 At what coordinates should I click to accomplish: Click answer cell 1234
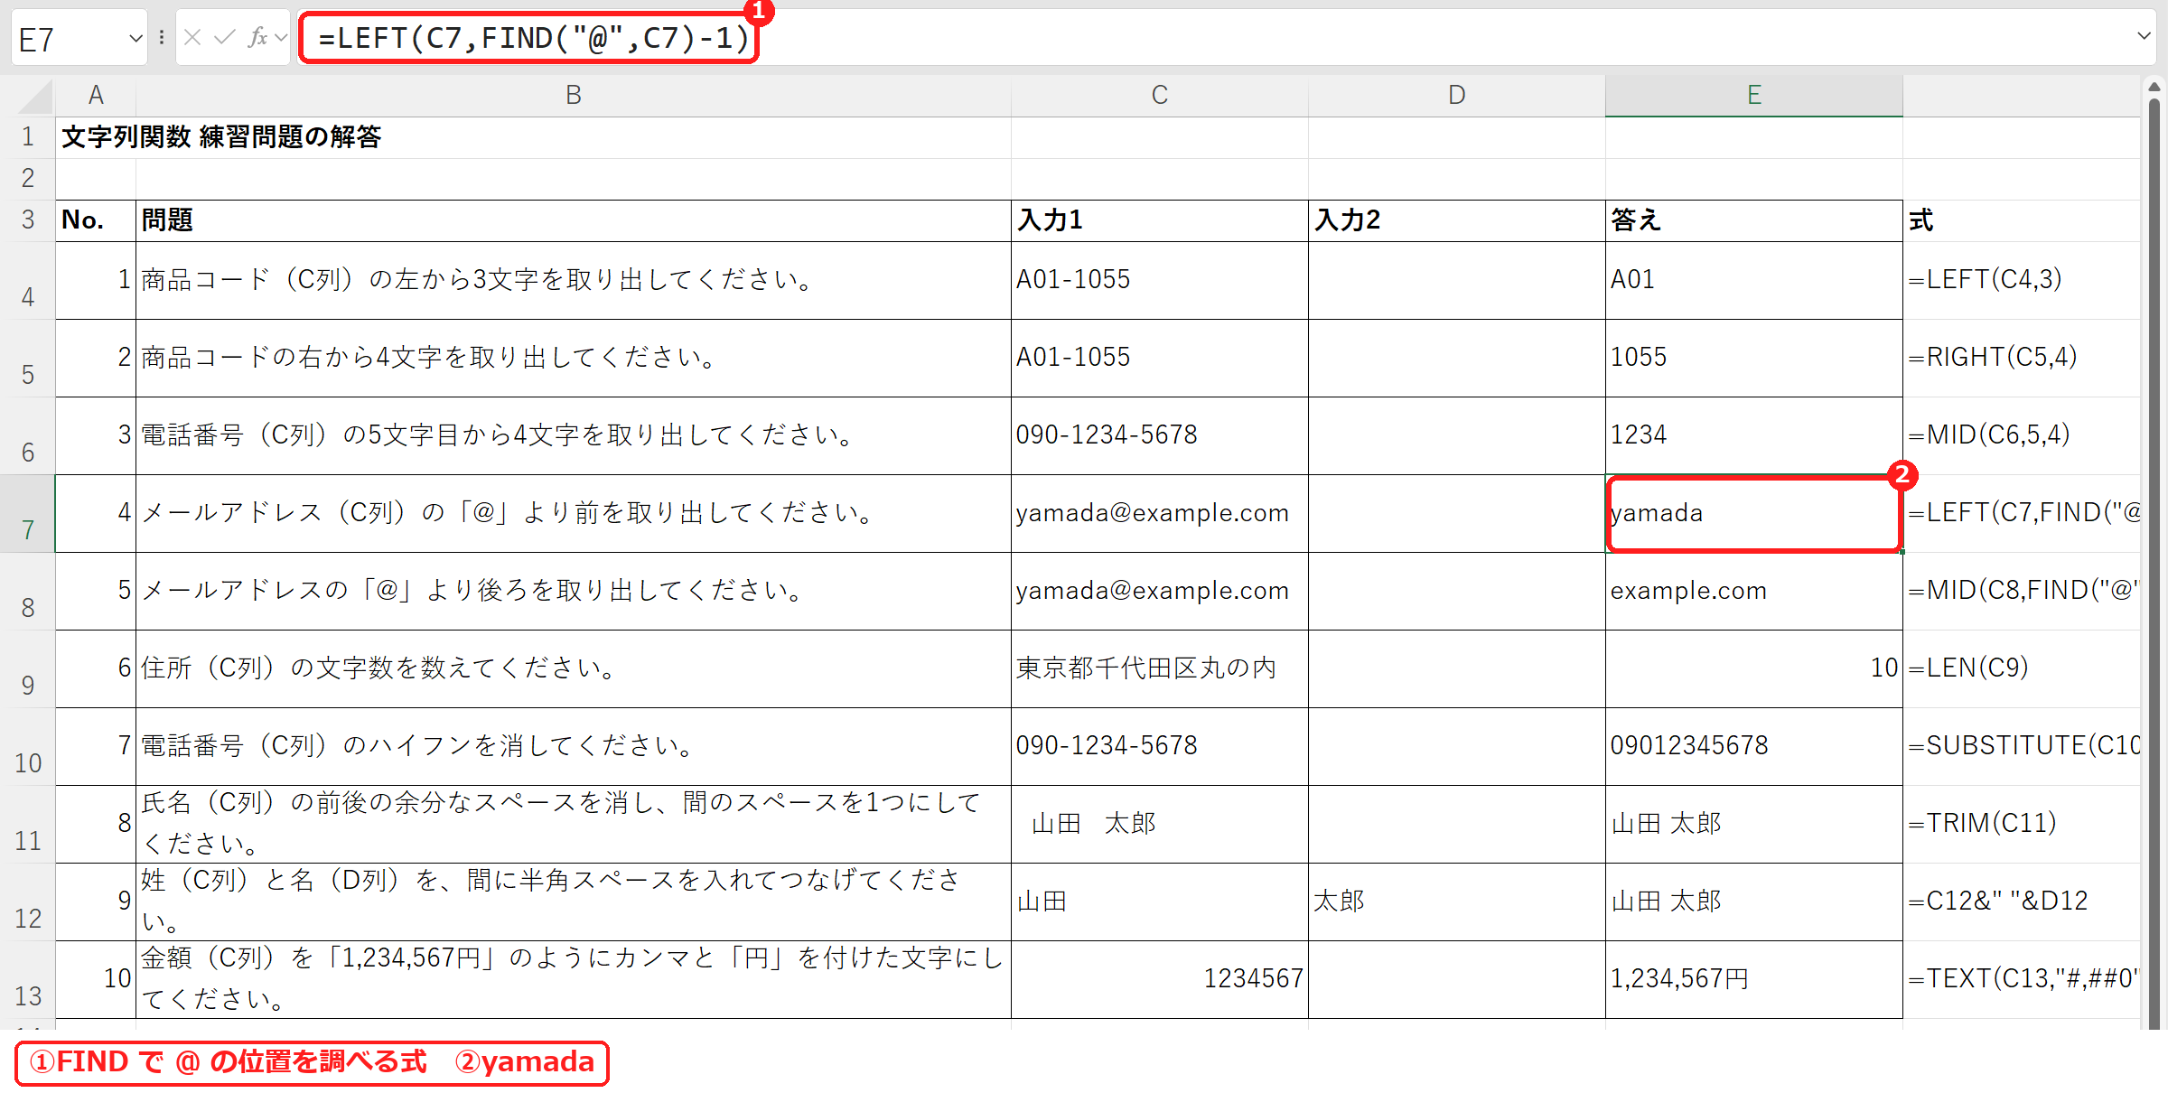click(x=1754, y=435)
